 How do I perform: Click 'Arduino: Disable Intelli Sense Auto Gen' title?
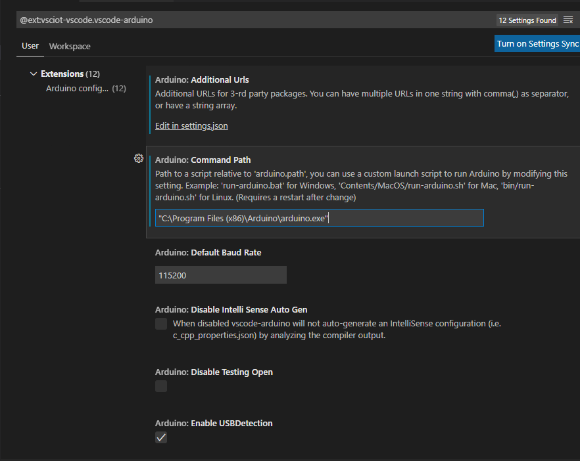pyautogui.click(x=231, y=309)
